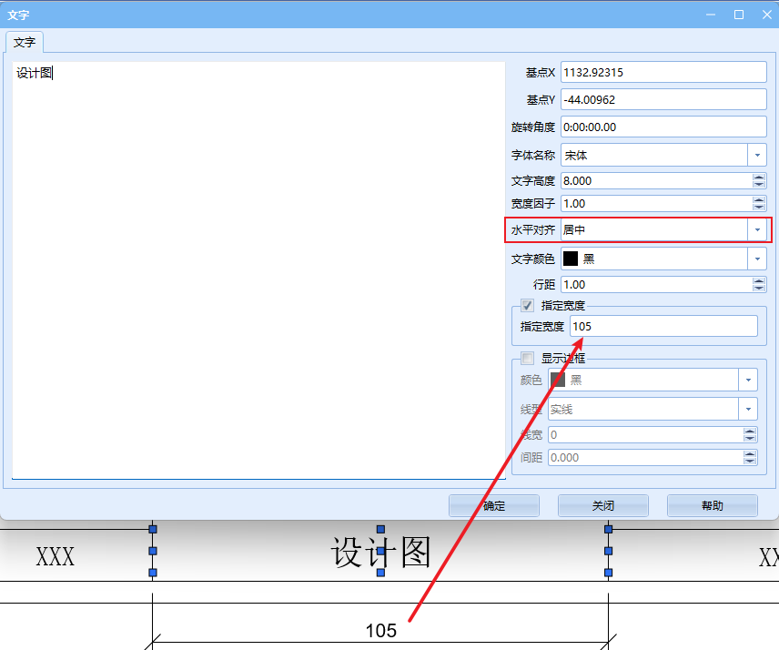This screenshot has width=779, height=650.
Task: Open help with the 帮助 button
Action: pos(712,506)
